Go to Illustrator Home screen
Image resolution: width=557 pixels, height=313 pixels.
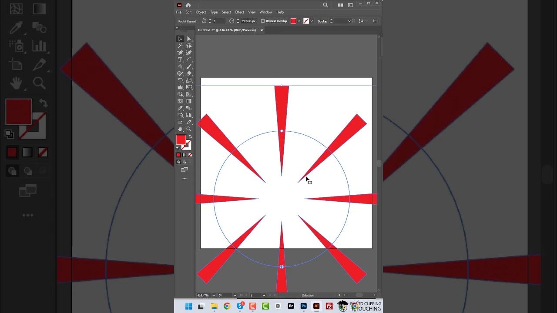188,5
